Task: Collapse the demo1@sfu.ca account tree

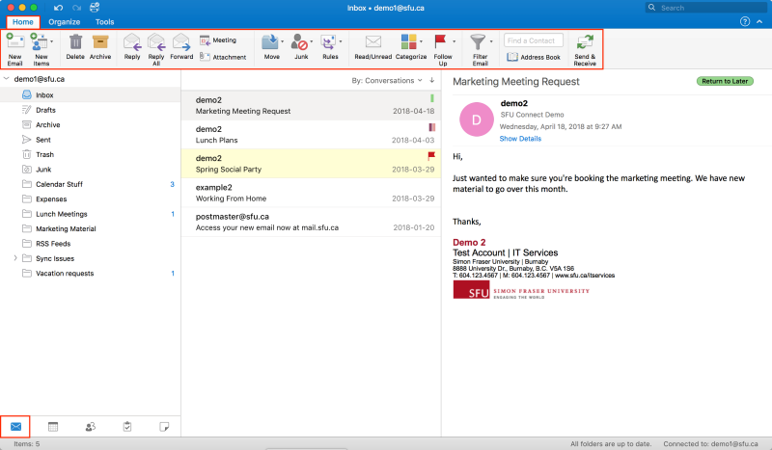Action: click(x=7, y=79)
